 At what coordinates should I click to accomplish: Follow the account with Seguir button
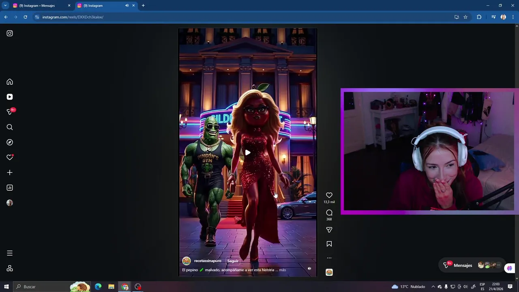coord(233,261)
